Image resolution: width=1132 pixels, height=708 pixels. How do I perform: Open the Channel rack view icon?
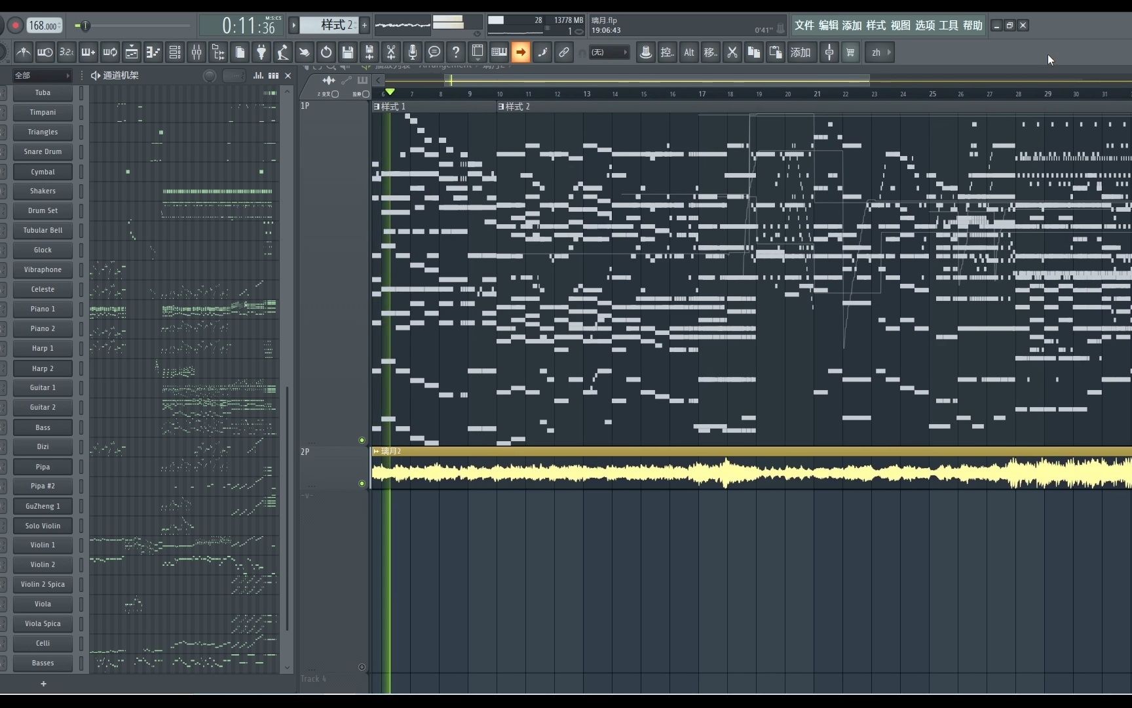175,52
